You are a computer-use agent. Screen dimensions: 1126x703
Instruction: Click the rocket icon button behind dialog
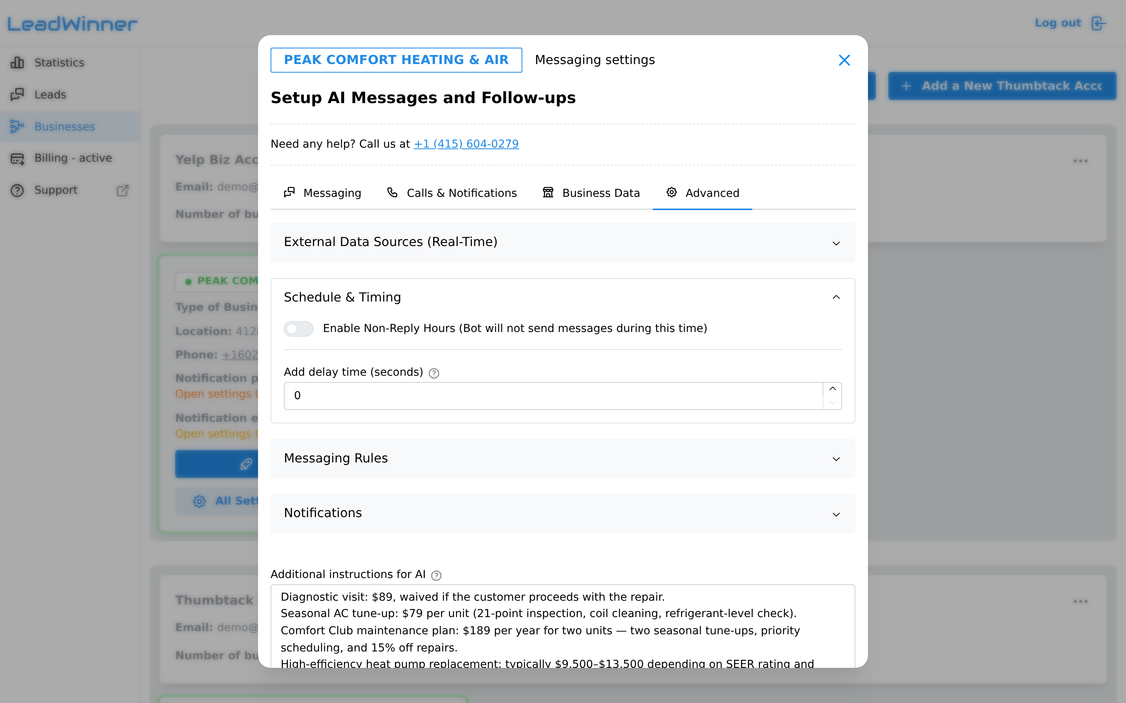coord(246,464)
